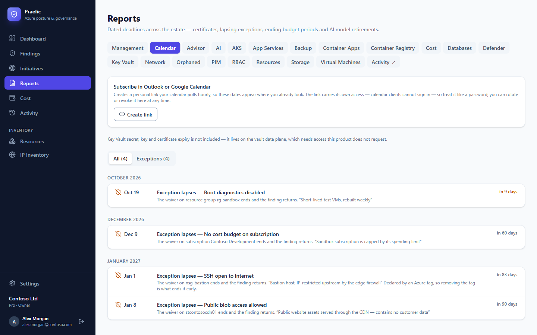Viewport: 537px width, 335px height.
Task: Open the Advisor report tab
Action: (x=196, y=48)
